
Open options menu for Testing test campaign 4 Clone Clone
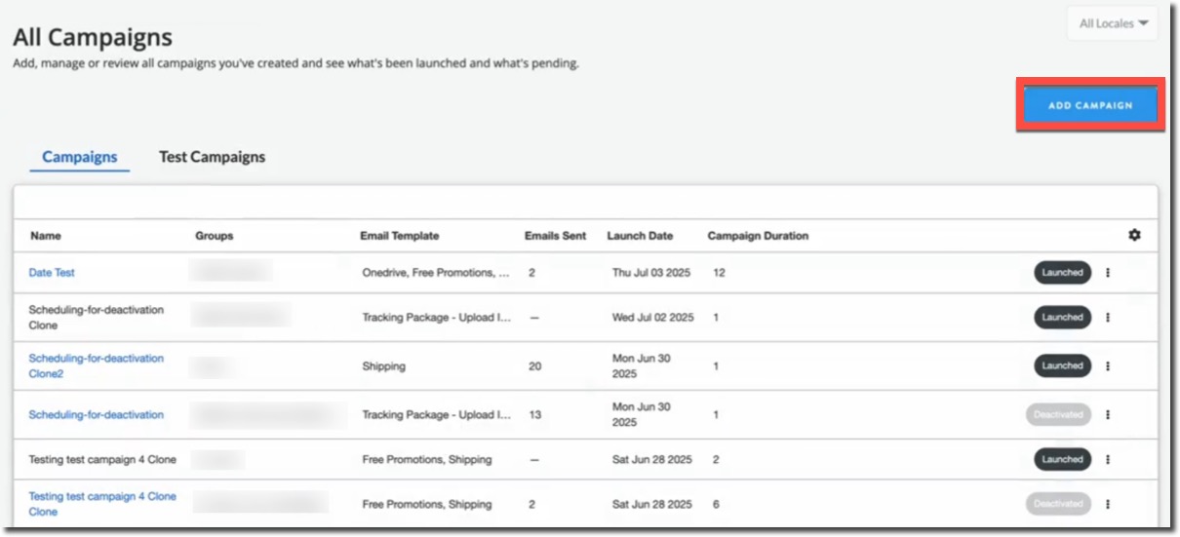coord(1108,505)
